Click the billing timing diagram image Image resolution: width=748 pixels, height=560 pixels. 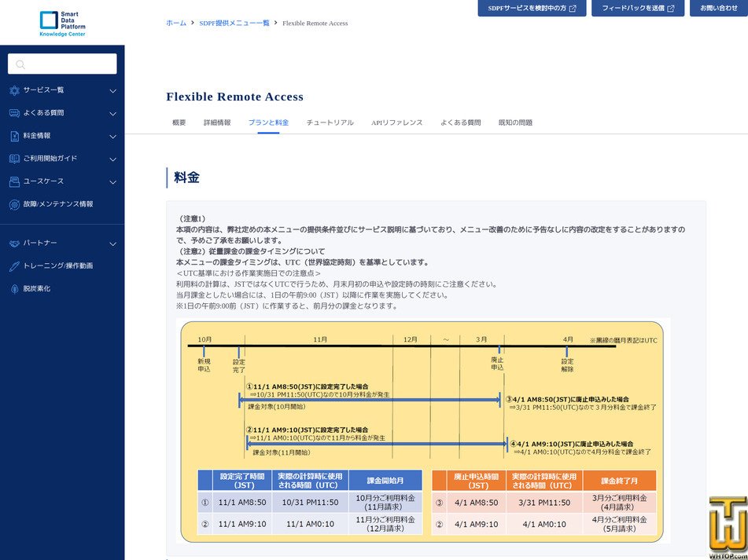[422, 430]
